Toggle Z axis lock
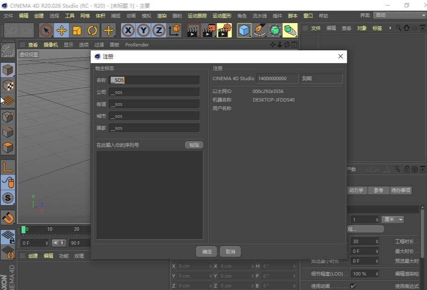 click(x=159, y=30)
